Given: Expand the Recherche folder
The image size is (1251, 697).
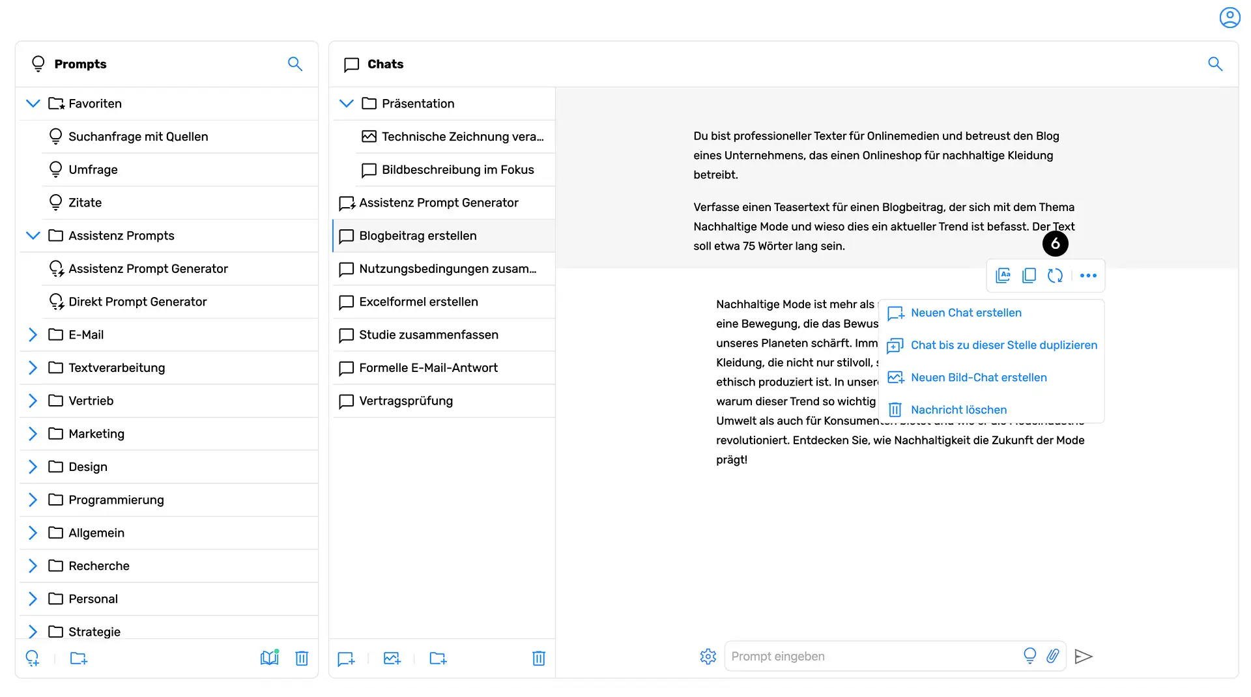Looking at the screenshot, I should (33, 566).
